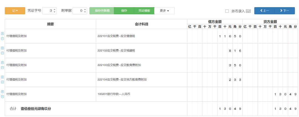
Task: Select the 100201银行存款—人民币 account cell
Action: pyautogui.click(x=141, y=94)
